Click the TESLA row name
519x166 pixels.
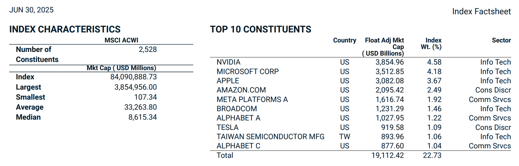[227, 127]
